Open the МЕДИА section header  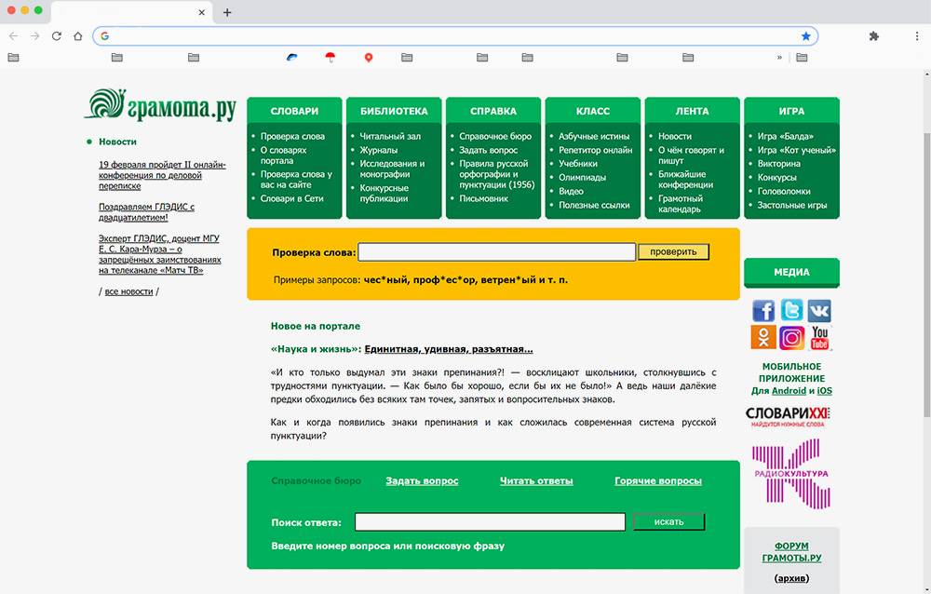point(791,272)
